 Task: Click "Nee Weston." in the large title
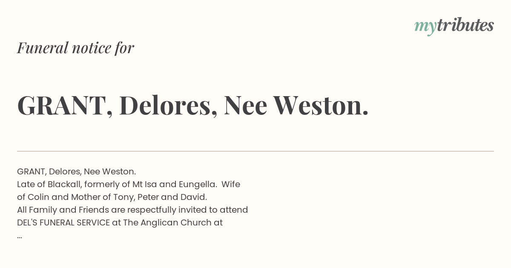click(x=296, y=105)
